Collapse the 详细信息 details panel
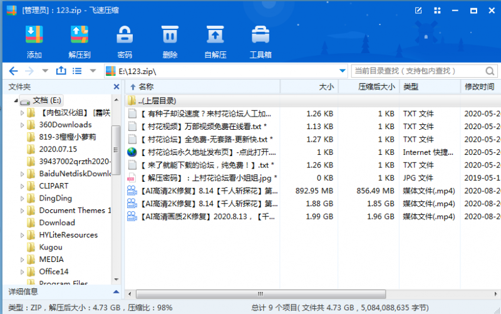The width and height of the screenshot is (501, 314). pos(116,291)
